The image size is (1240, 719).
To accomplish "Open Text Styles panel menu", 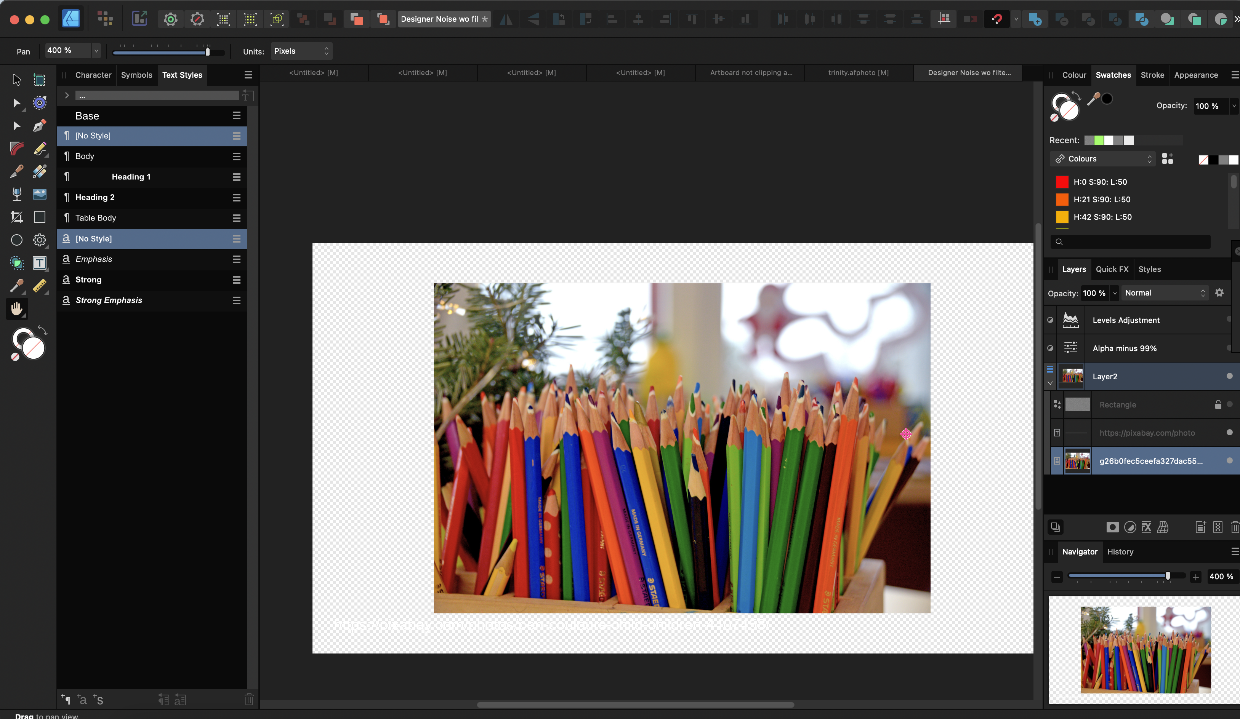I will click(248, 75).
